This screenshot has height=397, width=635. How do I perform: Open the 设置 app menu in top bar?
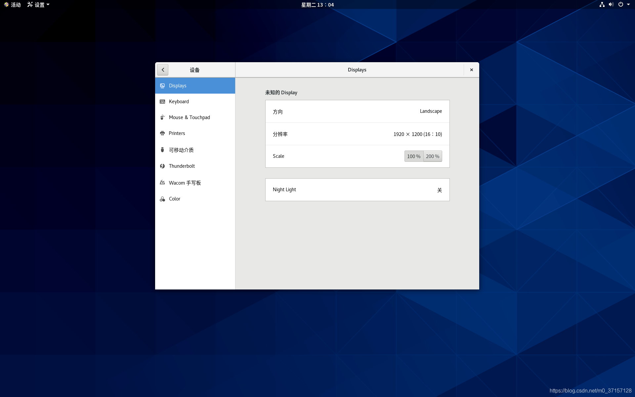tap(39, 5)
